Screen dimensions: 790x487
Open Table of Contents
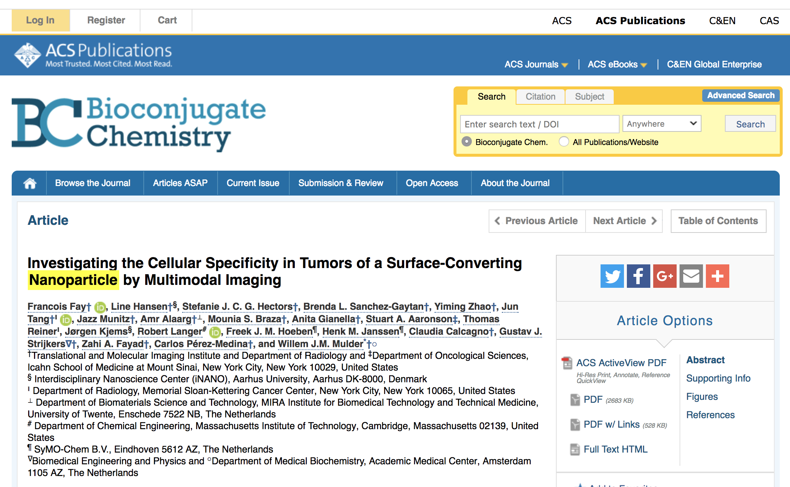[718, 221]
